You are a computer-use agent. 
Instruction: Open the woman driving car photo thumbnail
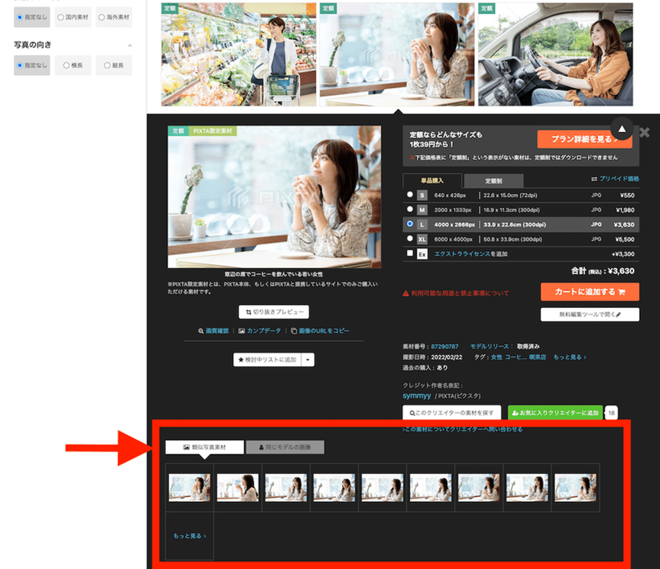coord(555,55)
